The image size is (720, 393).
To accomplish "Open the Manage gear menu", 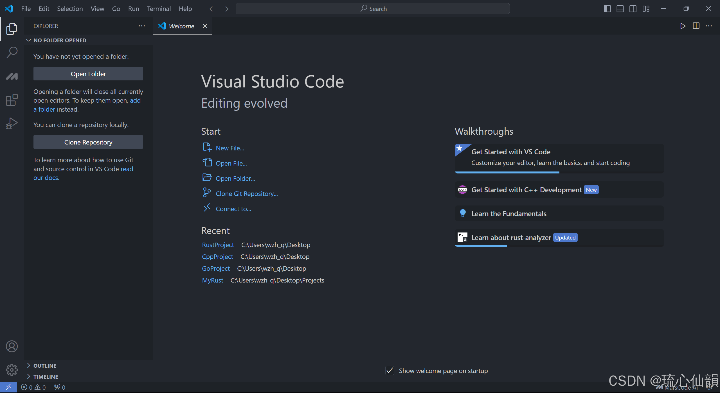I will [x=12, y=370].
